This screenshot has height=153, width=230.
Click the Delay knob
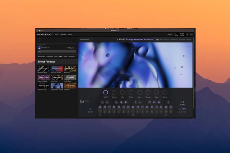156,92
